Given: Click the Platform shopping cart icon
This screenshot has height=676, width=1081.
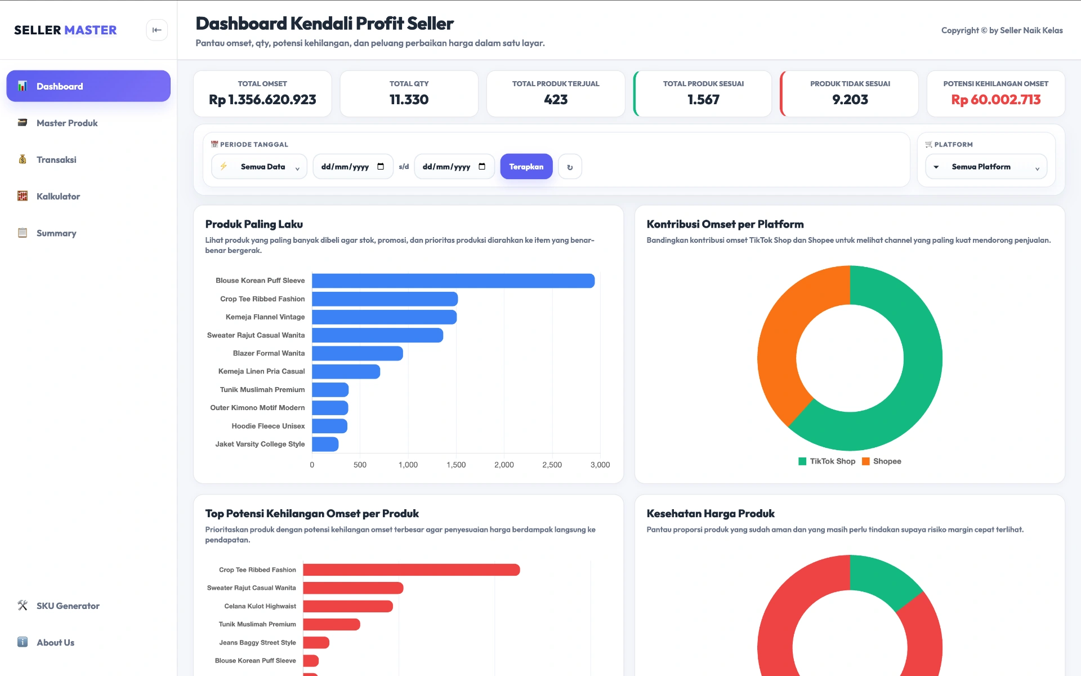Looking at the screenshot, I should click(928, 144).
